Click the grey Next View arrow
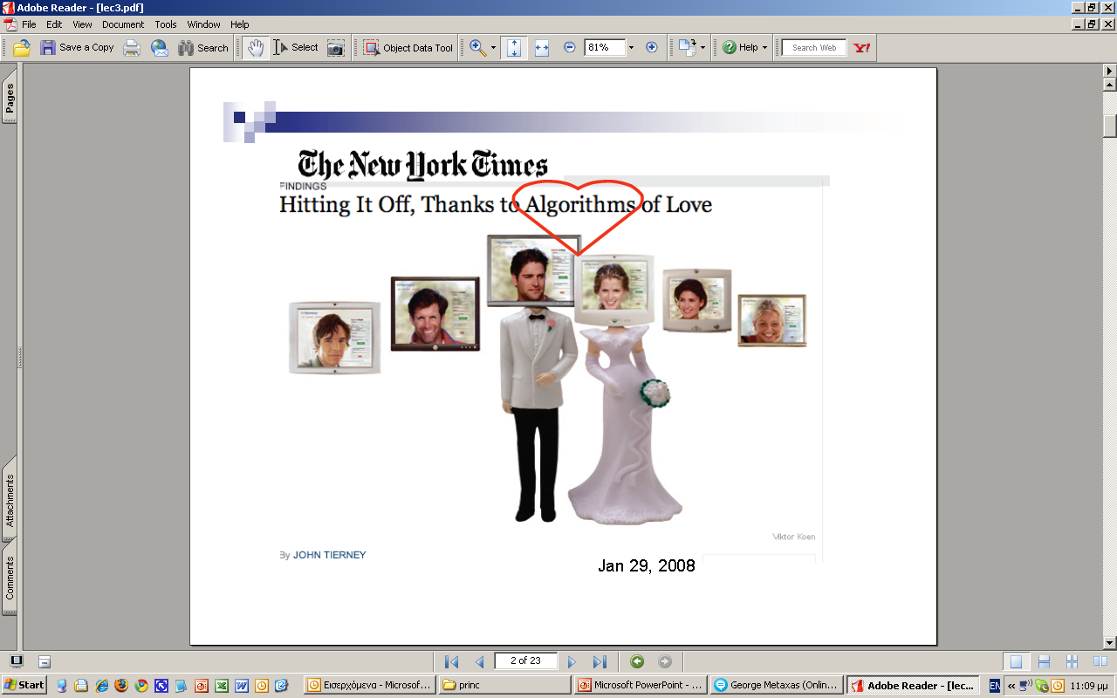This screenshot has width=1117, height=698. coord(665,661)
